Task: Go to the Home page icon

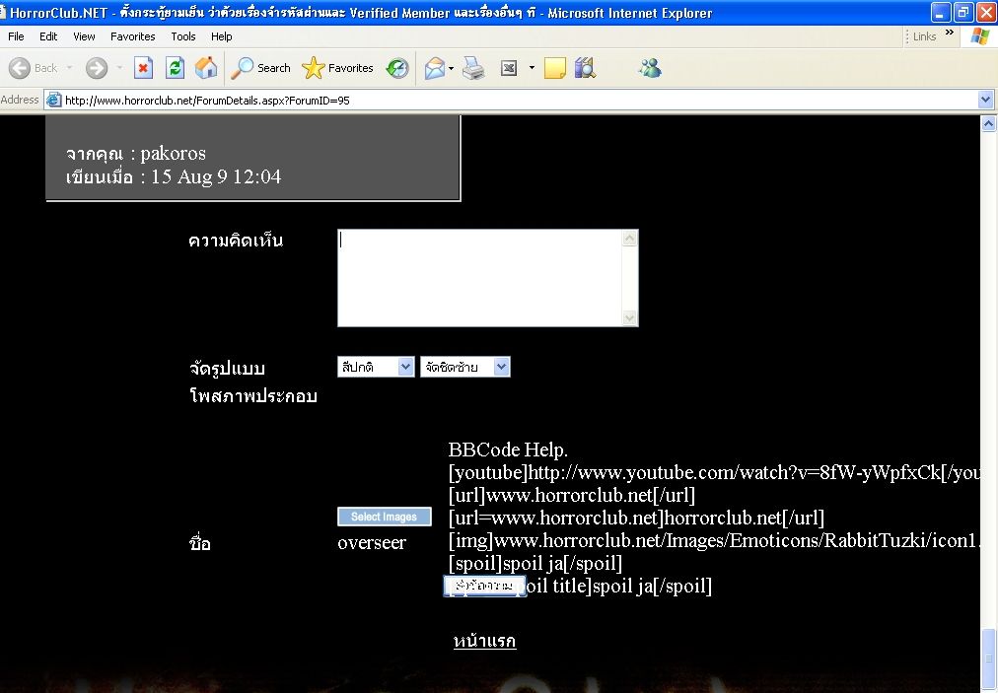Action: coord(206,68)
